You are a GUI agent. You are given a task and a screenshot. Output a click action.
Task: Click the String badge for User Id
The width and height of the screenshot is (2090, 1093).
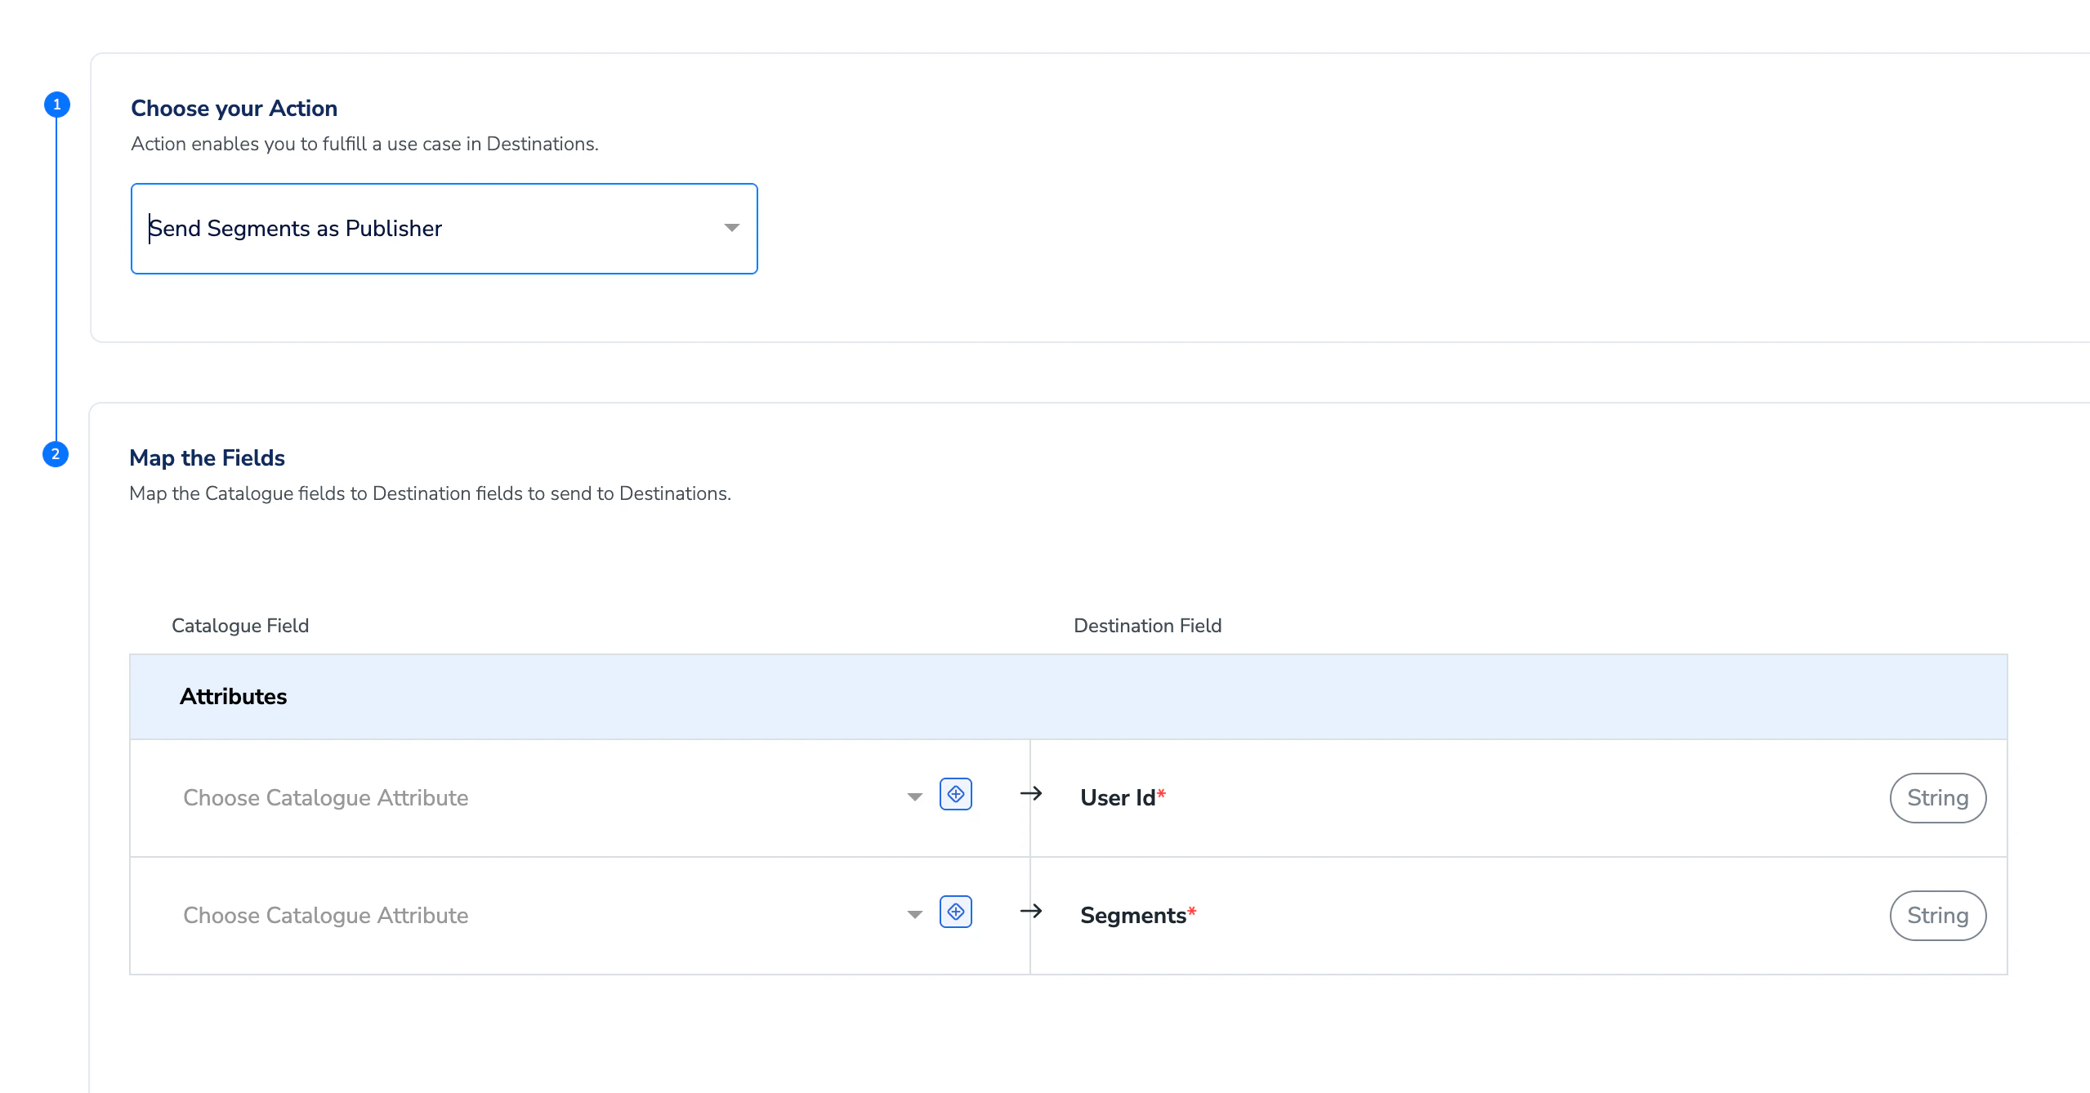coord(1937,798)
